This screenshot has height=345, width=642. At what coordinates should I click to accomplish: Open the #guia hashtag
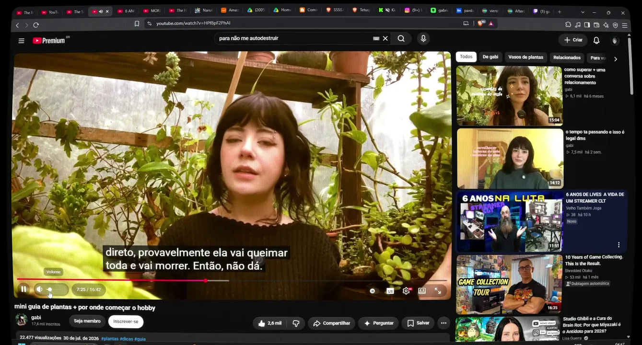pyautogui.click(x=140, y=339)
